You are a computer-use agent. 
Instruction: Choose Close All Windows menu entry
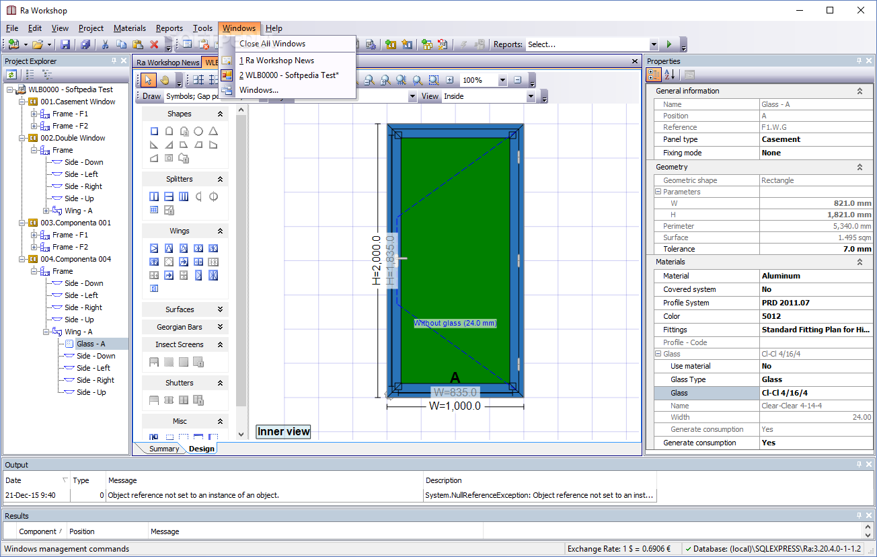(x=272, y=44)
